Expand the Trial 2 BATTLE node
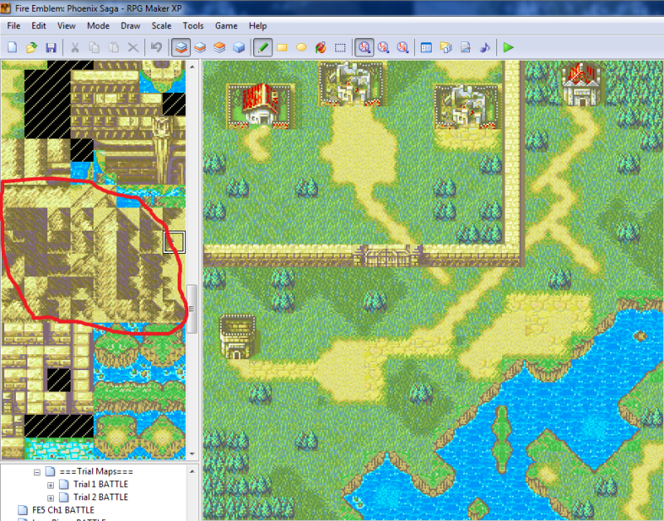664x521 pixels. [x=51, y=498]
